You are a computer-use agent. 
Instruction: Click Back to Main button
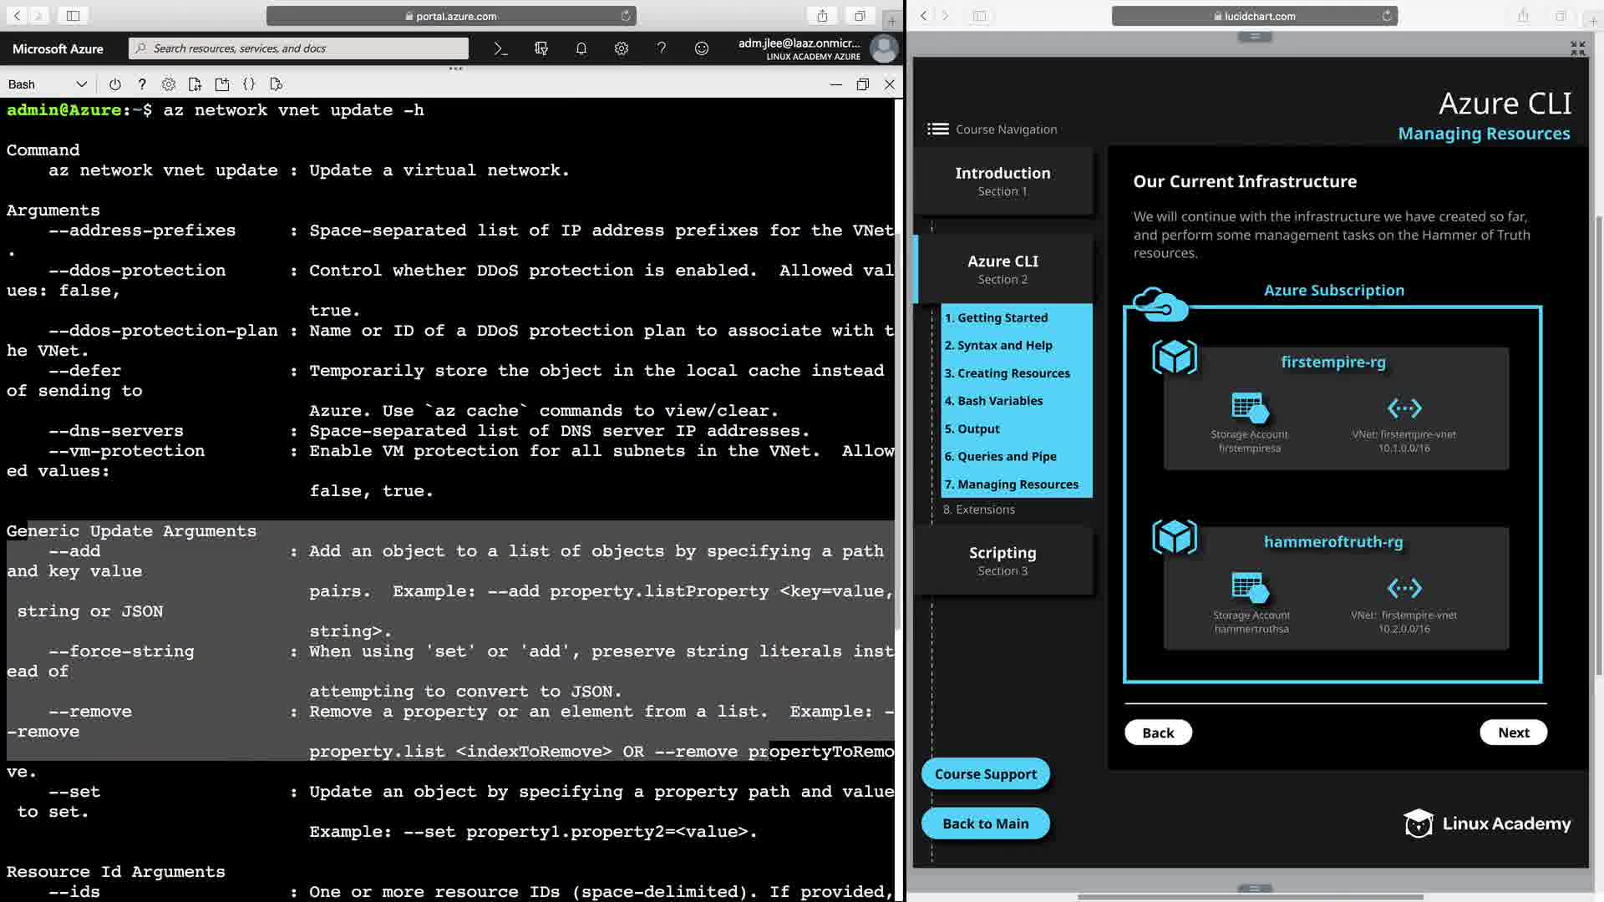tap(985, 823)
